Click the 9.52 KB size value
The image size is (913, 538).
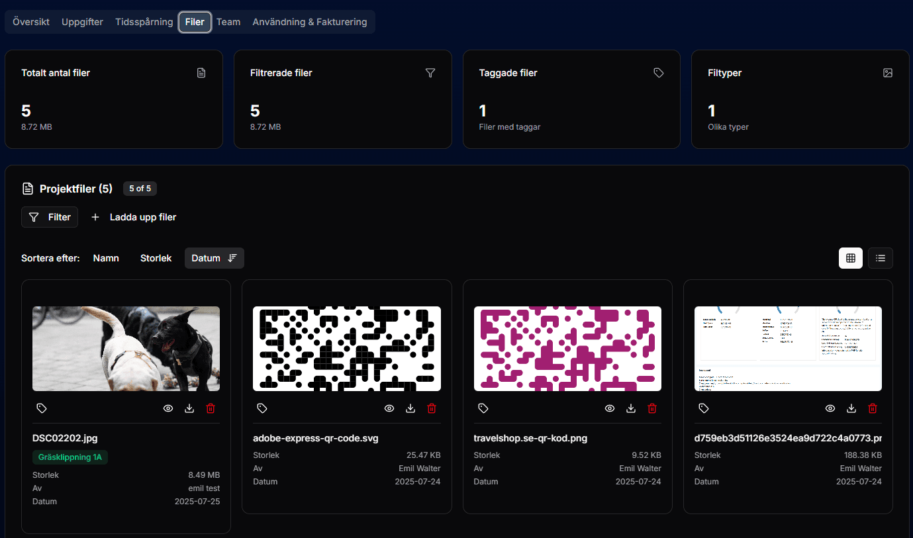click(647, 455)
